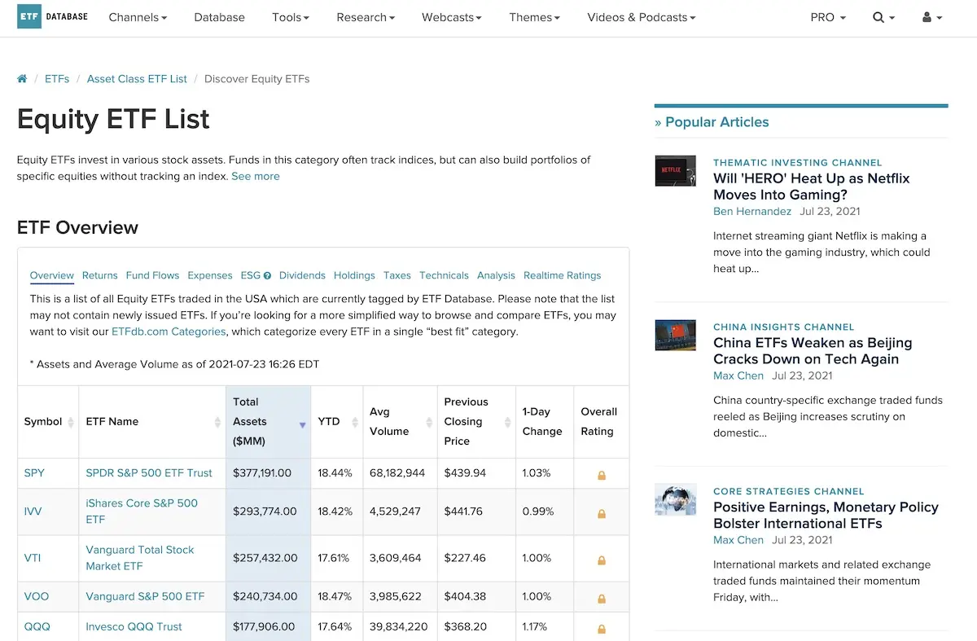Click the ESG help question icon
Image resolution: width=977 pixels, height=641 pixels.
tap(267, 275)
